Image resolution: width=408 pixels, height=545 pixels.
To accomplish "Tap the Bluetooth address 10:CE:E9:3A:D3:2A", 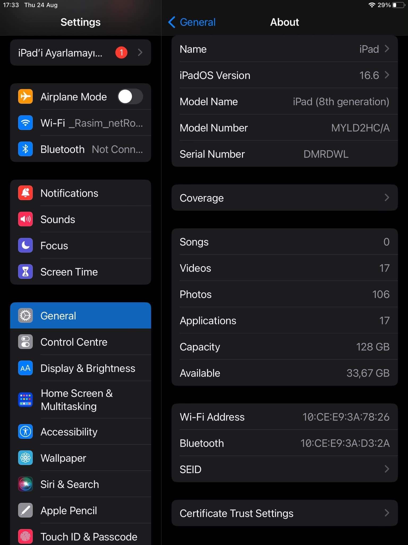I will click(x=345, y=443).
